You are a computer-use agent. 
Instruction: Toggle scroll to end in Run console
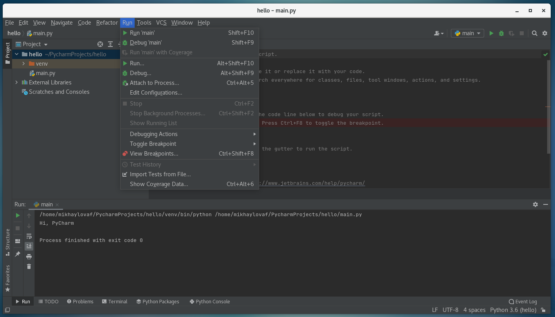29,246
